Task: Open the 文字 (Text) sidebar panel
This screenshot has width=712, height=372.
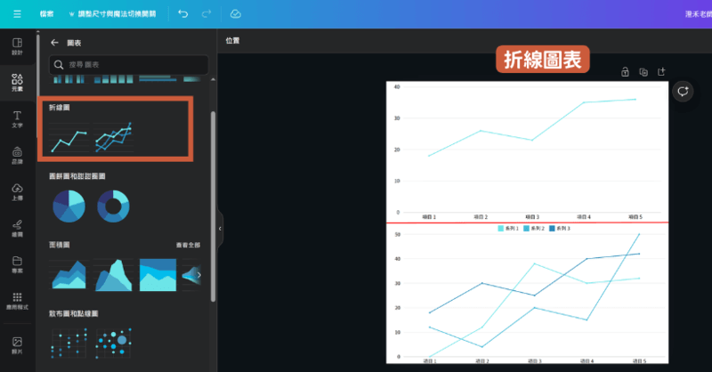Action: click(17, 119)
